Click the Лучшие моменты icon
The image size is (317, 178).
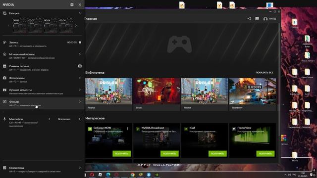(4, 90)
